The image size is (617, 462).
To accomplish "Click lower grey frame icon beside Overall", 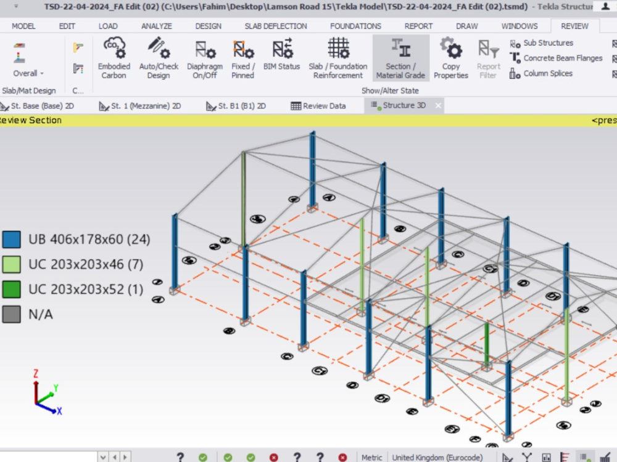I will [x=78, y=69].
